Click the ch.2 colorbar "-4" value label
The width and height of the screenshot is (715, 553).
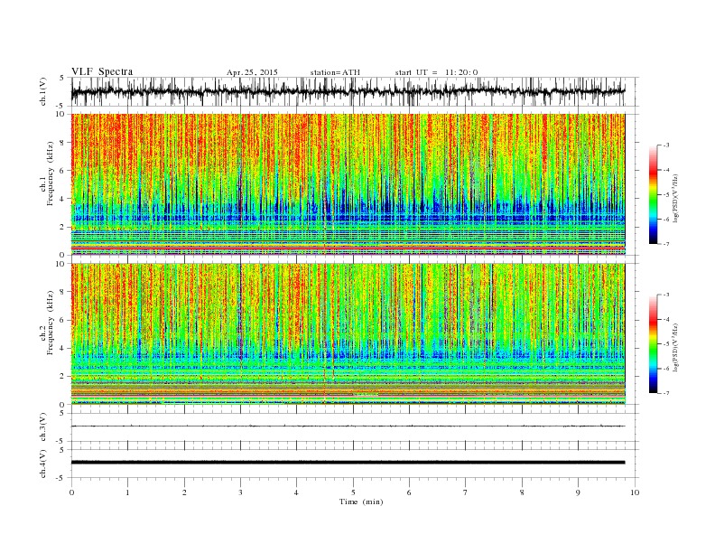(666, 319)
